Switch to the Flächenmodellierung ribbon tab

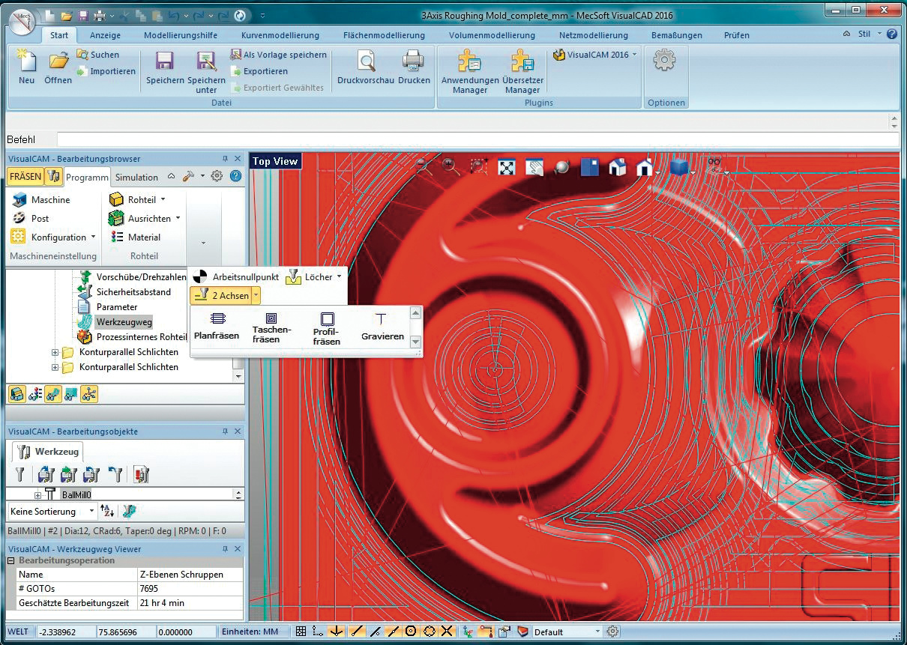384,35
